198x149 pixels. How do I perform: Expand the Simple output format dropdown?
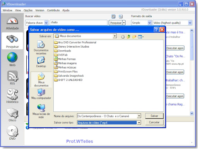pos(149,23)
